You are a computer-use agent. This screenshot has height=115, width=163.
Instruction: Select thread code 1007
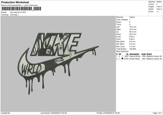(x=144, y=59)
